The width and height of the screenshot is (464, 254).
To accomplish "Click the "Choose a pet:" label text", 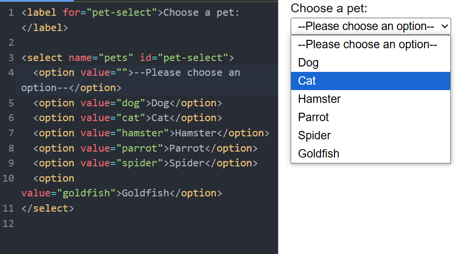I will (329, 8).
